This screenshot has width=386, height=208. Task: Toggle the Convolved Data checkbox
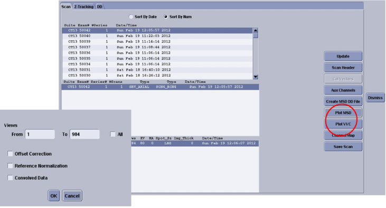[10, 178]
